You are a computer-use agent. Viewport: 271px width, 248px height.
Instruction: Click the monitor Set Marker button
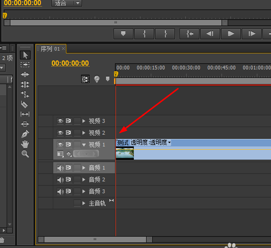123,34
